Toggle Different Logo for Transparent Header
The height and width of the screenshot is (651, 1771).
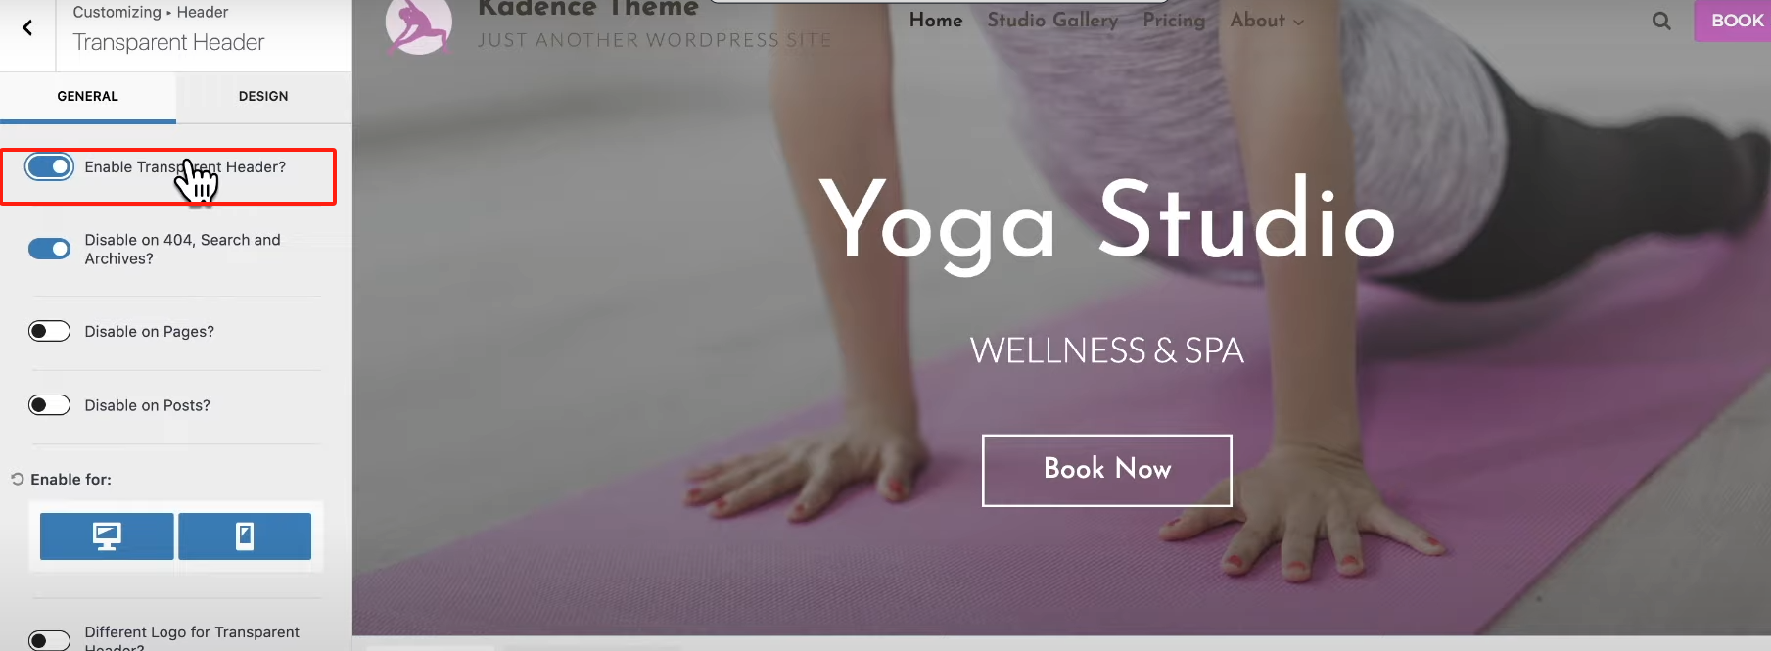pyautogui.click(x=49, y=640)
